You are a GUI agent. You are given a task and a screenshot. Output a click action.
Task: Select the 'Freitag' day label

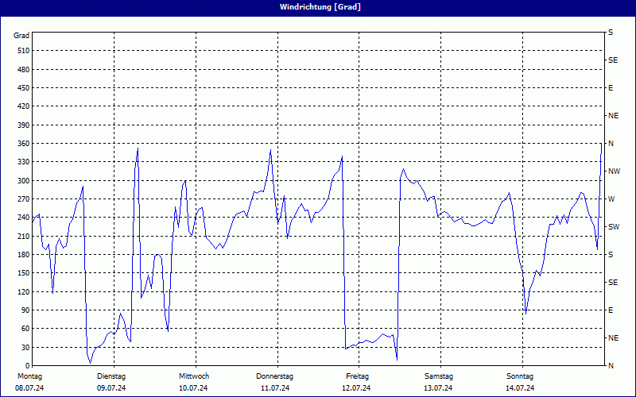click(x=357, y=376)
